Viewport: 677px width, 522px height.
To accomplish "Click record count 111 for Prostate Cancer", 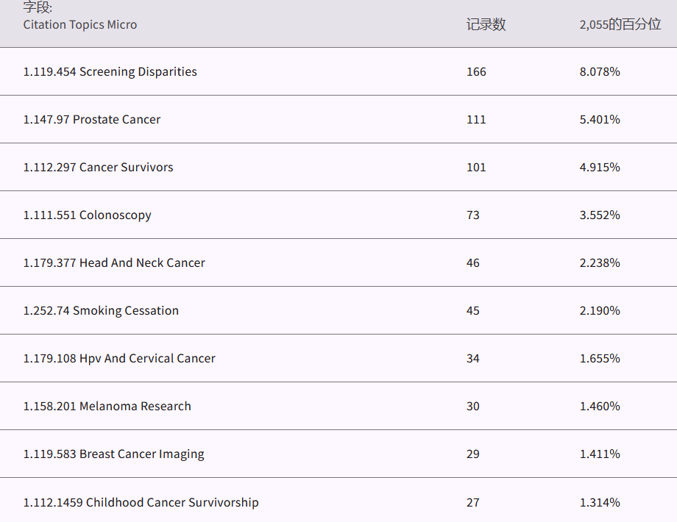I will pyautogui.click(x=476, y=119).
